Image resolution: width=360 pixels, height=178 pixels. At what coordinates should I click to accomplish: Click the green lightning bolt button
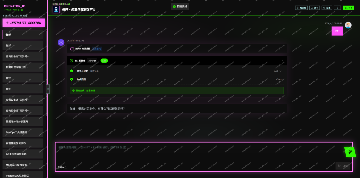click(x=350, y=152)
